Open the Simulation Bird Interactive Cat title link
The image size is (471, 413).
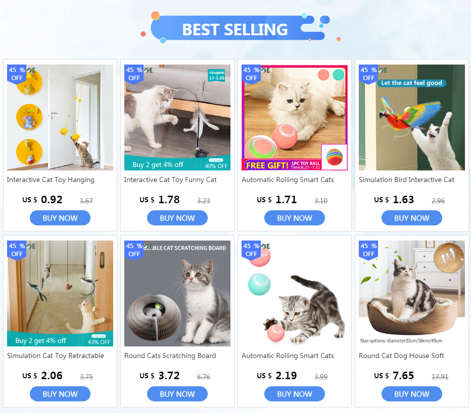click(x=406, y=180)
